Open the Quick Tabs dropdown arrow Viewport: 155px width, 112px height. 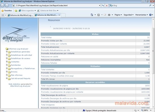(6, 15)
